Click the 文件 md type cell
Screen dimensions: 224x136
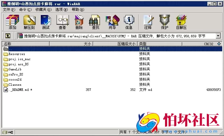tap(146, 90)
